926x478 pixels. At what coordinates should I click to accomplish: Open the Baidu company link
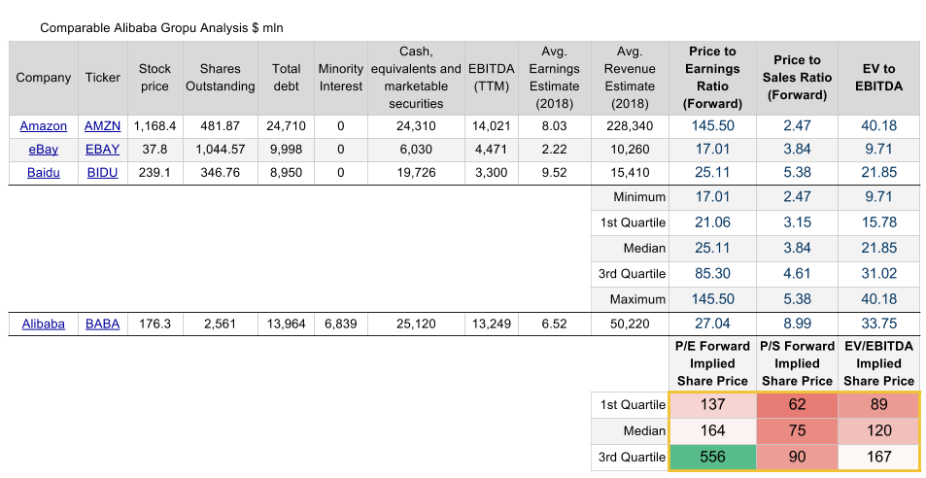point(44,172)
